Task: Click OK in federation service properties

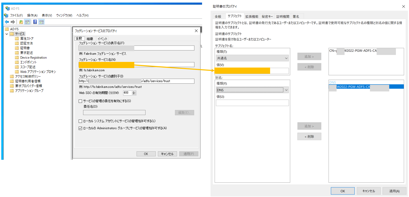Action: [x=146, y=154]
